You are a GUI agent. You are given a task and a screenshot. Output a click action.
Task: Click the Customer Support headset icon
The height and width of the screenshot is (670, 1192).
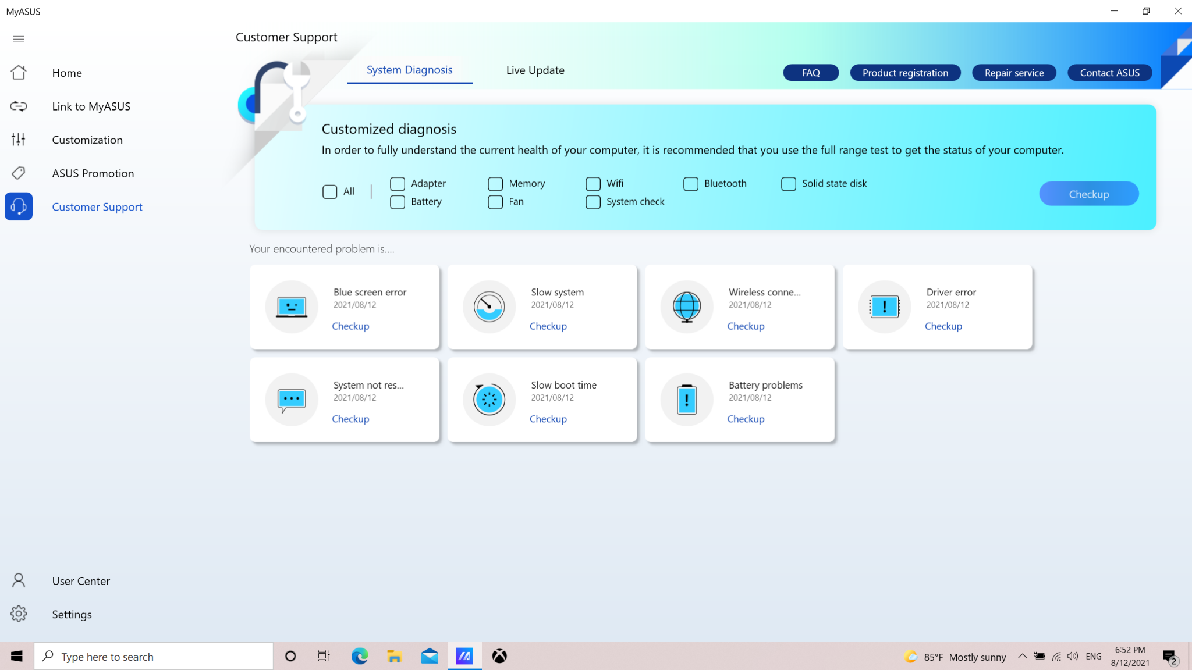click(19, 206)
